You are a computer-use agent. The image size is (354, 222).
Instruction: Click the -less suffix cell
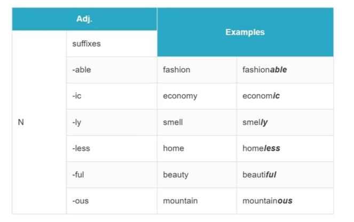[112, 149]
